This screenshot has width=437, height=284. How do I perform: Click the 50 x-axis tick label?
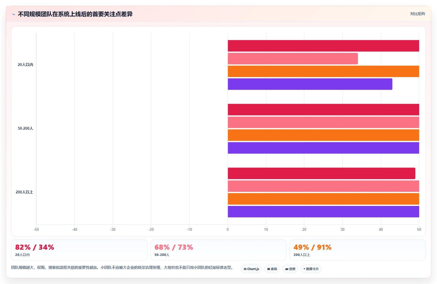click(x=419, y=229)
